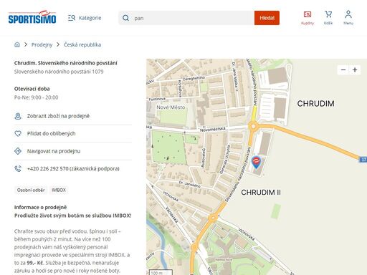Zoom in the map with plus
The width and height of the screenshot is (367, 275).
coord(355,69)
